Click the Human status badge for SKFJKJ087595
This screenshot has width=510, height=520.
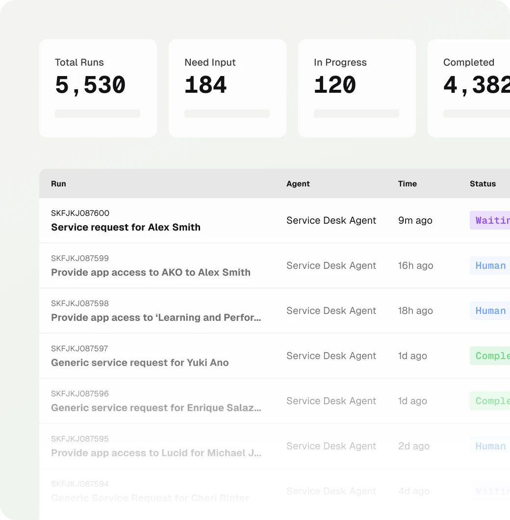[x=490, y=446]
